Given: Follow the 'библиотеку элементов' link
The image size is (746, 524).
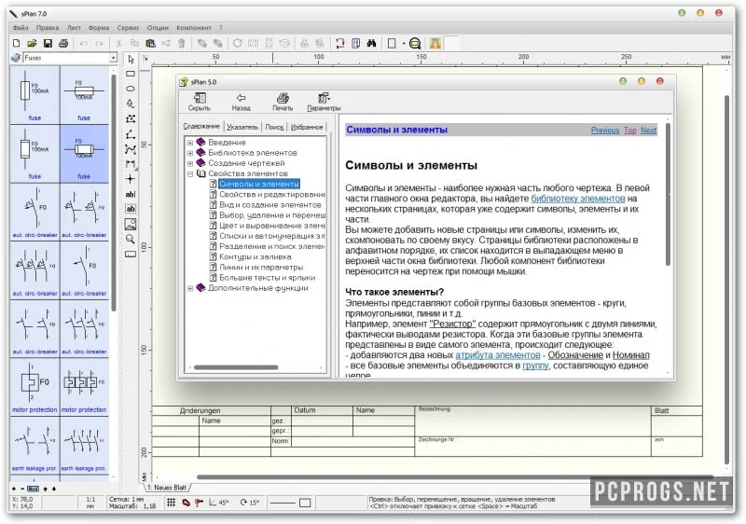Looking at the screenshot, I should tap(578, 199).
